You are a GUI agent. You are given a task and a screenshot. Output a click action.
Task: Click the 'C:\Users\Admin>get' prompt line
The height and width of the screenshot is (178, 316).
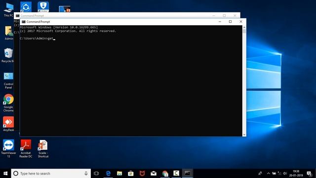[x=38, y=39]
